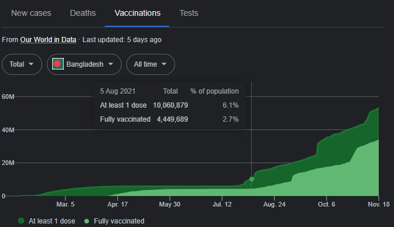This screenshot has height=227, width=394.
Task: Expand the All time range dropdown
Action: coord(150,64)
